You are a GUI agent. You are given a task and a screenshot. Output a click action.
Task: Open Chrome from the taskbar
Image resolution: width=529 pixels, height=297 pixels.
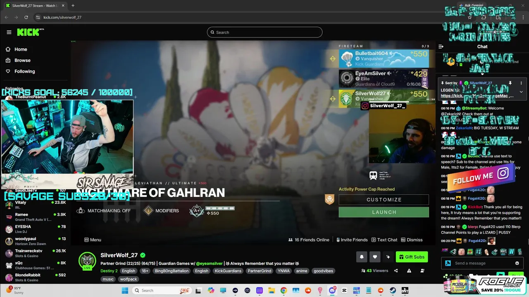click(x=284, y=290)
